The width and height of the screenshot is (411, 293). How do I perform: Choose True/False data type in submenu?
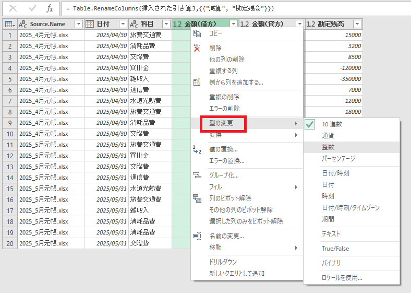pos(335,248)
